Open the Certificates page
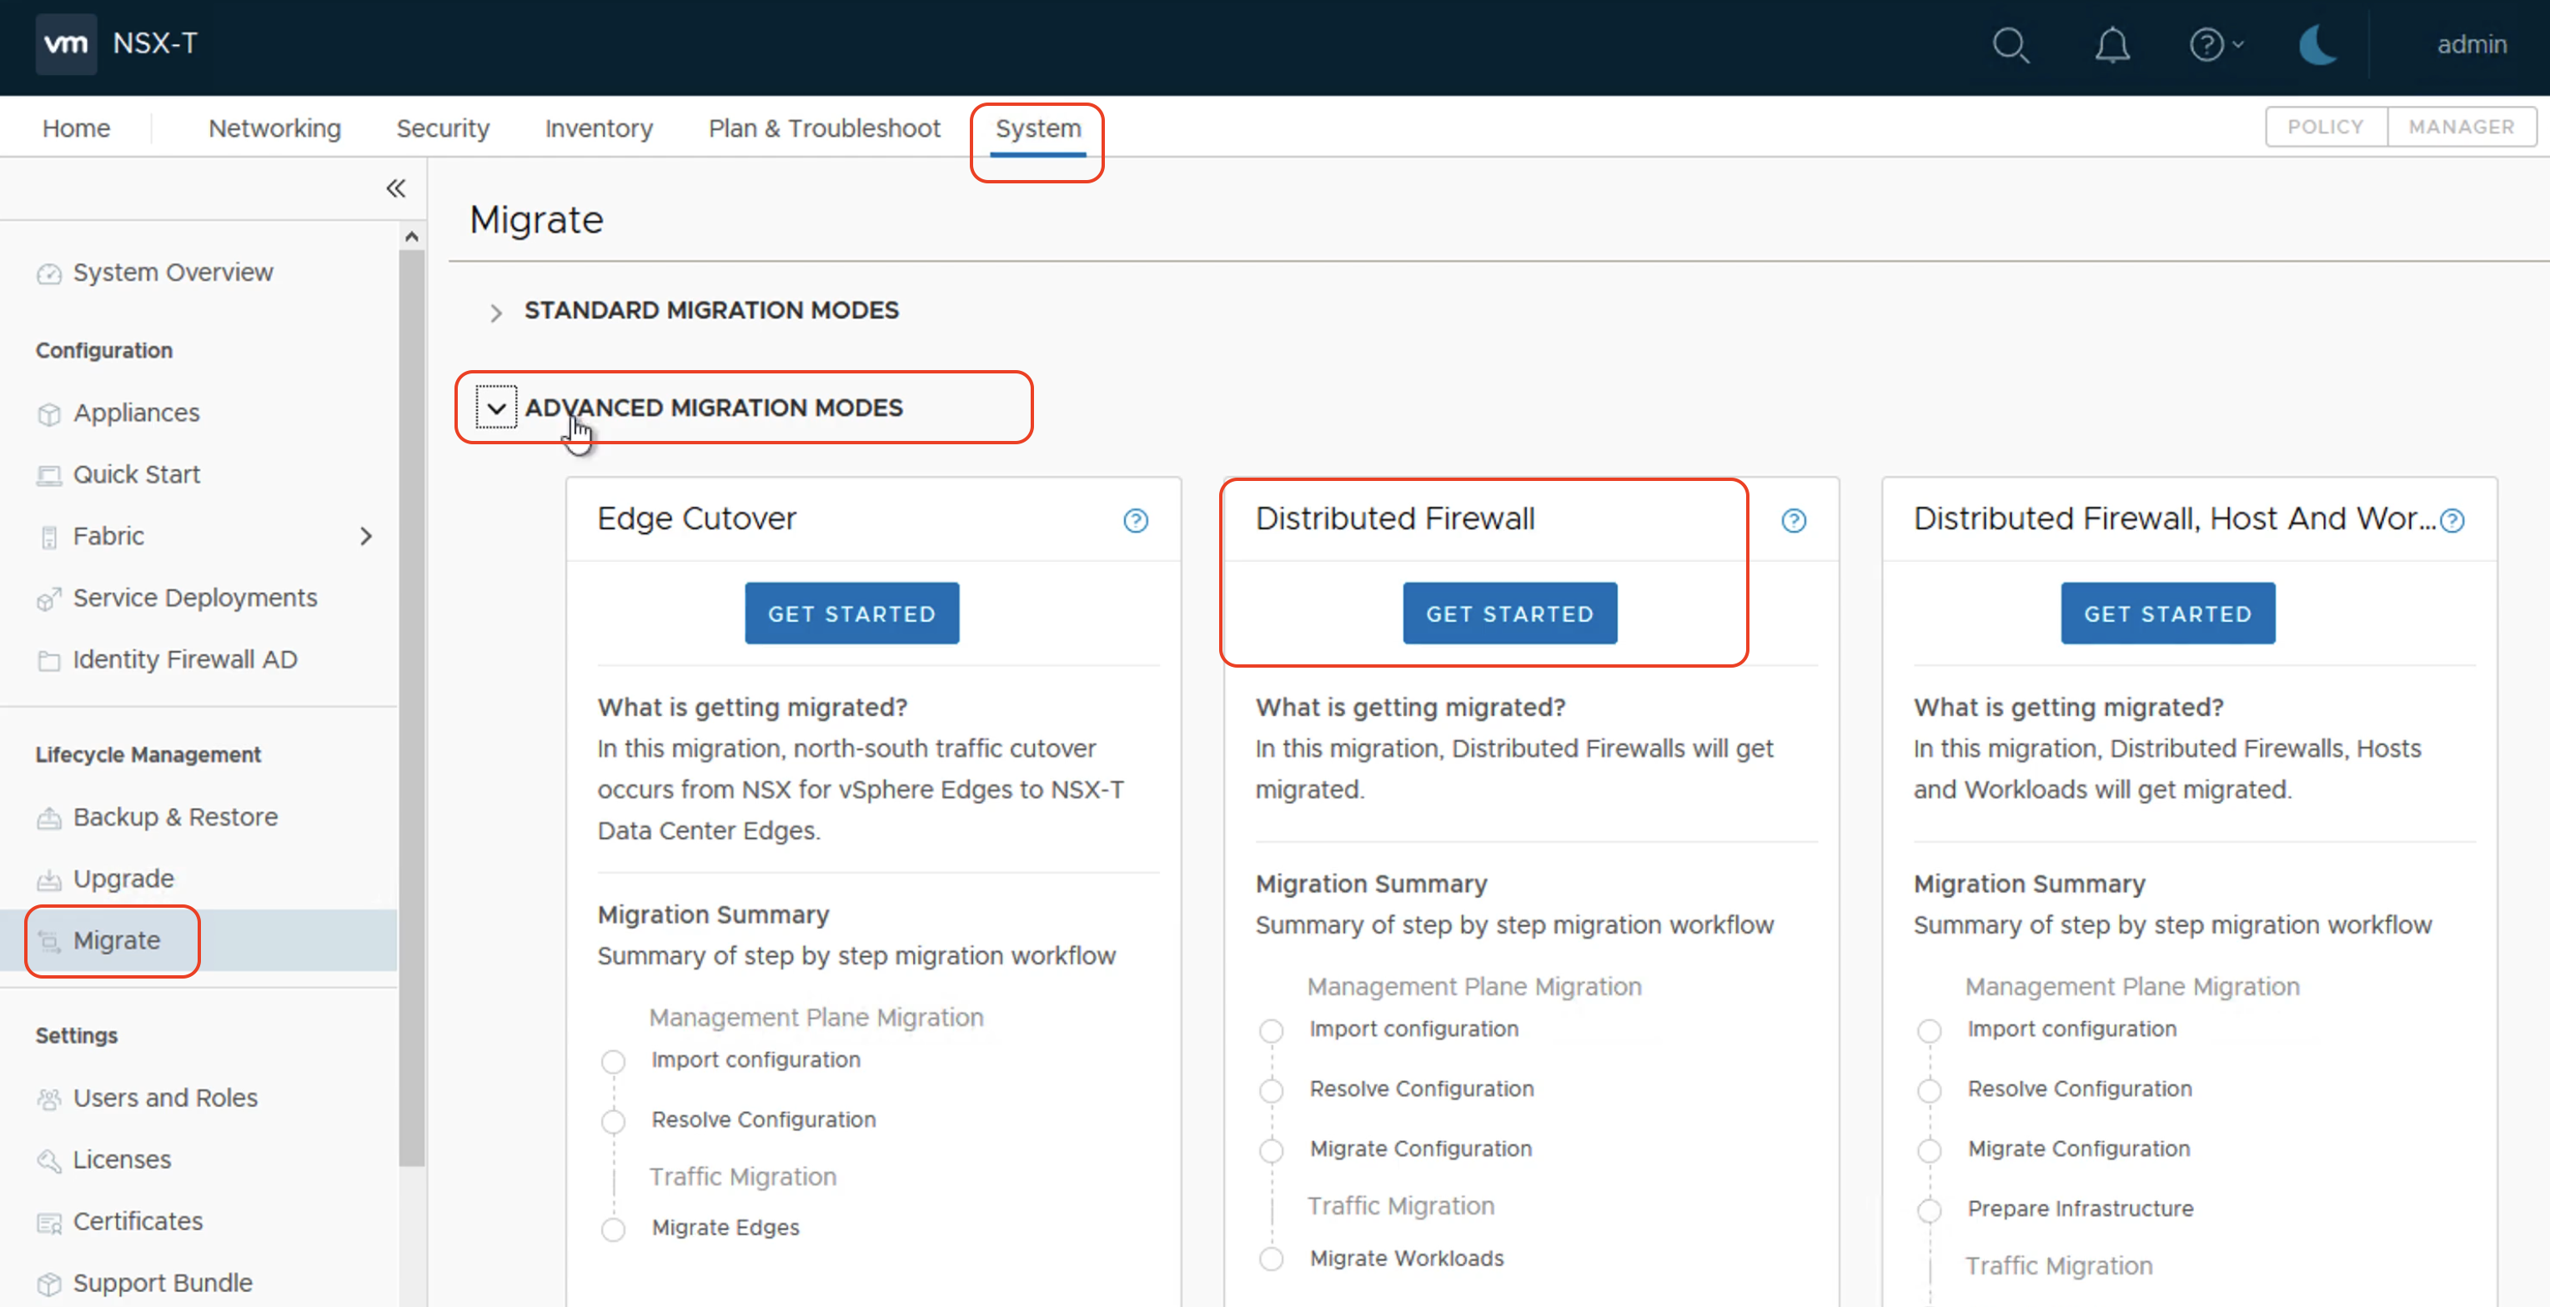The width and height of the screenshot is (2550, 1307). (x=138, y=1221)
